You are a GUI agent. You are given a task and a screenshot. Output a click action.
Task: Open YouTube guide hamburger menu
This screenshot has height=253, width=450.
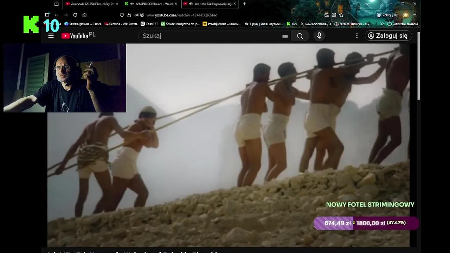51,35
